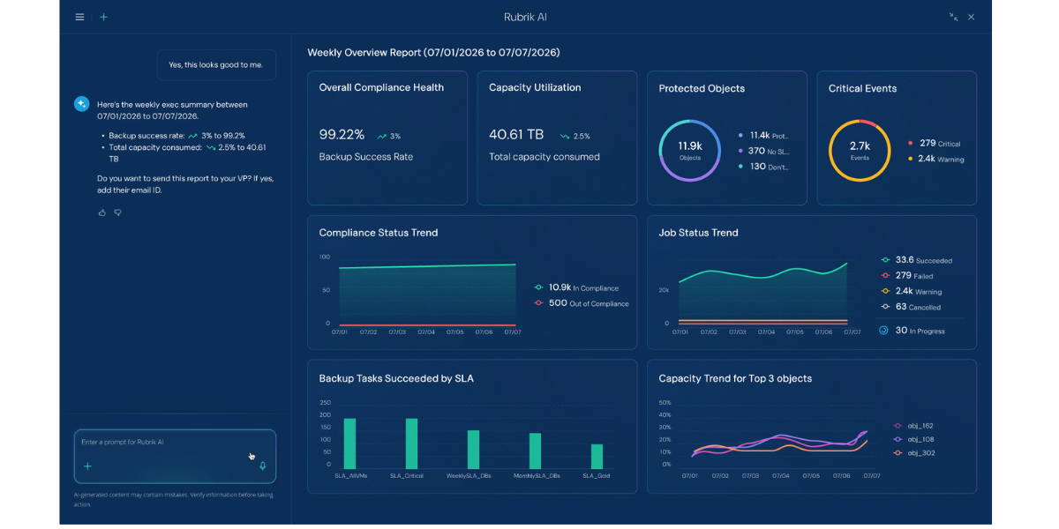
Task: Select the '130 Don't...' entry in Protected Objects
Action: (x=764, y=167)
